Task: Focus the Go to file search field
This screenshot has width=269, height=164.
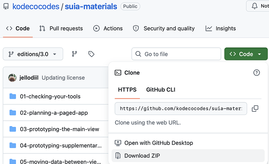Action: (176, 54)
